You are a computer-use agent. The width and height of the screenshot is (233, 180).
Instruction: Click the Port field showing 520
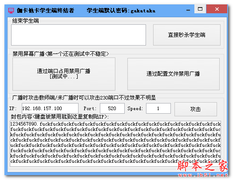click(112, 108)
